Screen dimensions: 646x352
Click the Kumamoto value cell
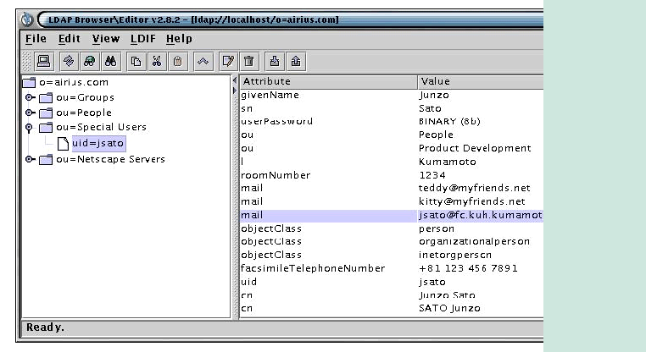(x=481, y=162)
